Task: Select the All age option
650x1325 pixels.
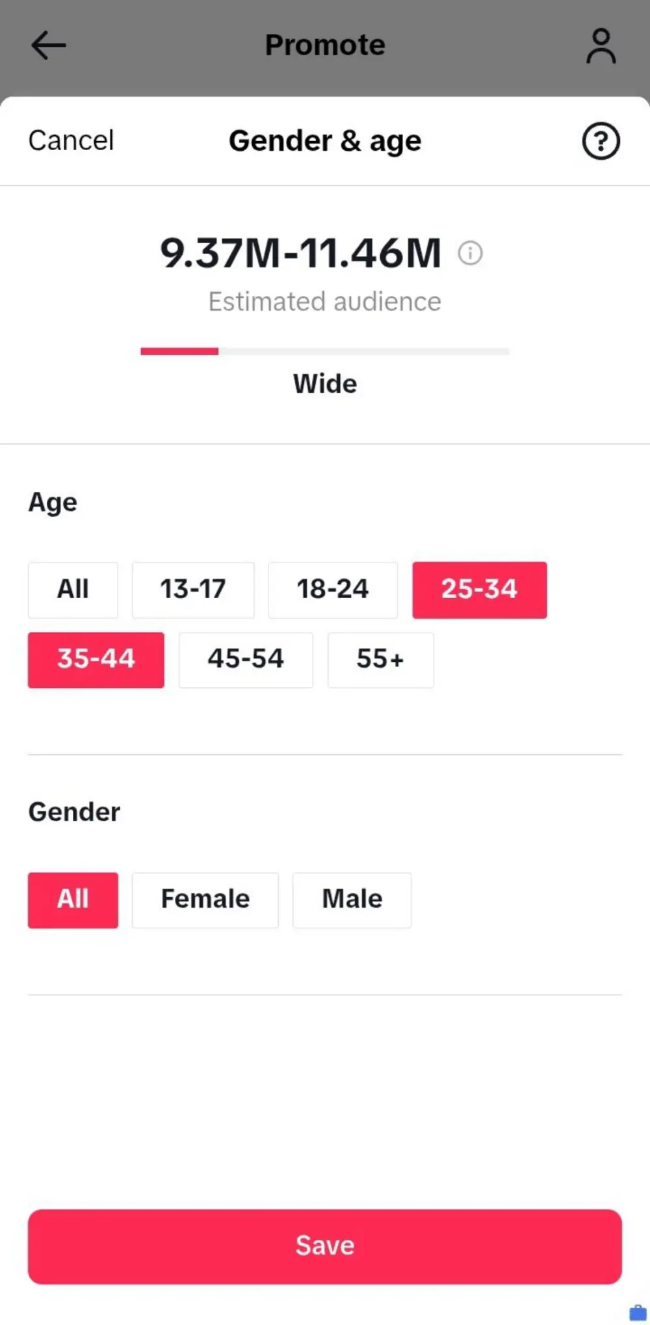Action: 73,590
